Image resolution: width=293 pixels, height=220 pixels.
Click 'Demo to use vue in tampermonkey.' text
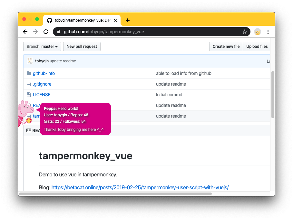[78, 174]
